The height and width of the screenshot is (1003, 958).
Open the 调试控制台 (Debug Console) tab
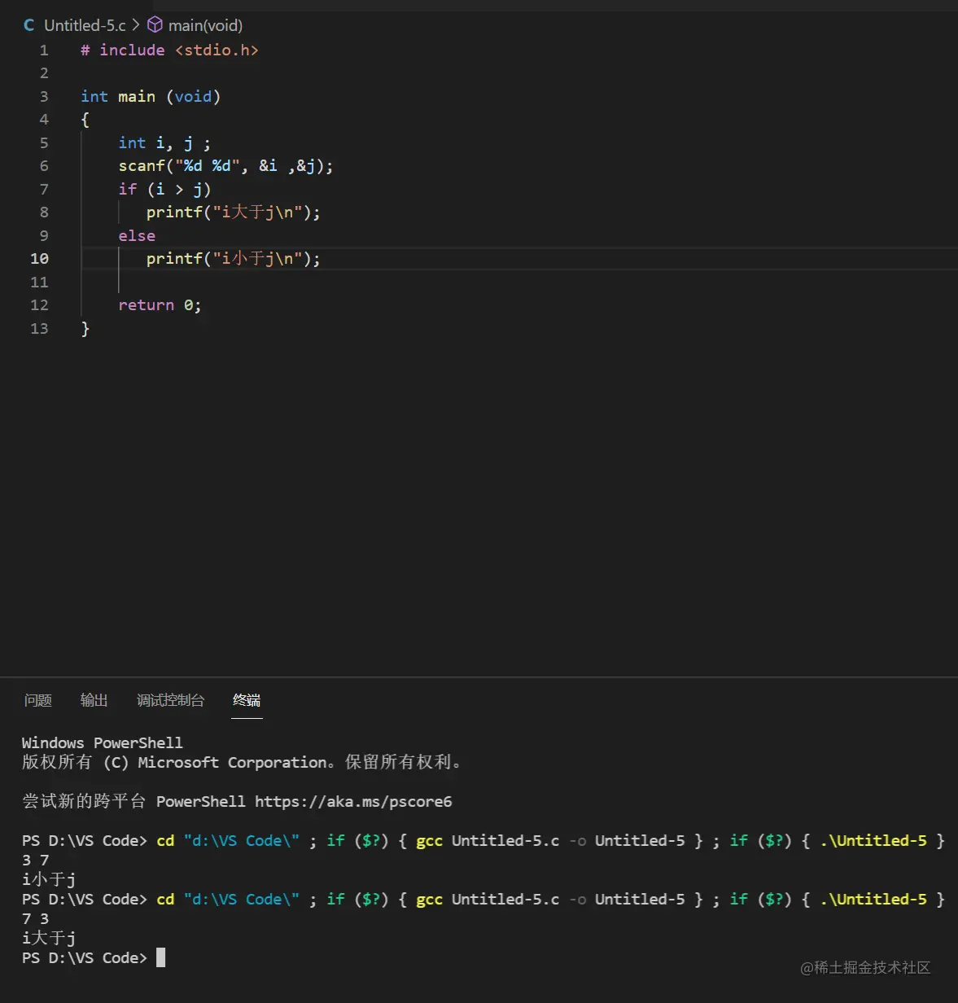170,699
